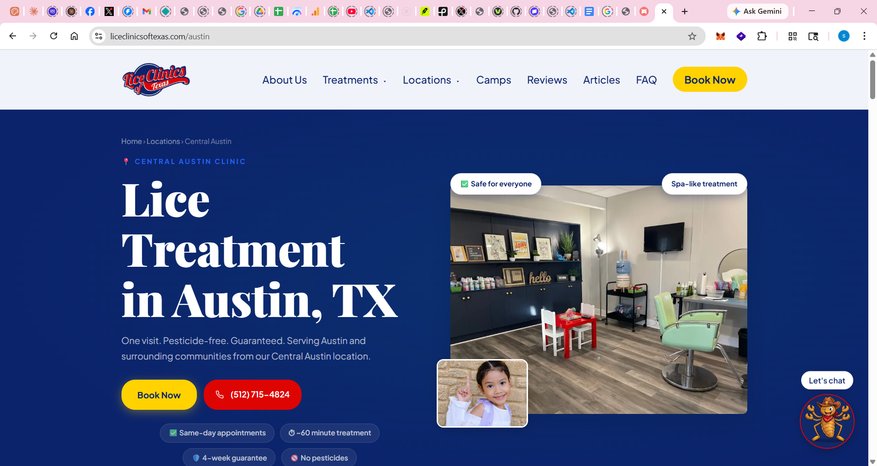Go to the Camps page
877x466 pixels.
pyautogui.click(x=493, y=80)
